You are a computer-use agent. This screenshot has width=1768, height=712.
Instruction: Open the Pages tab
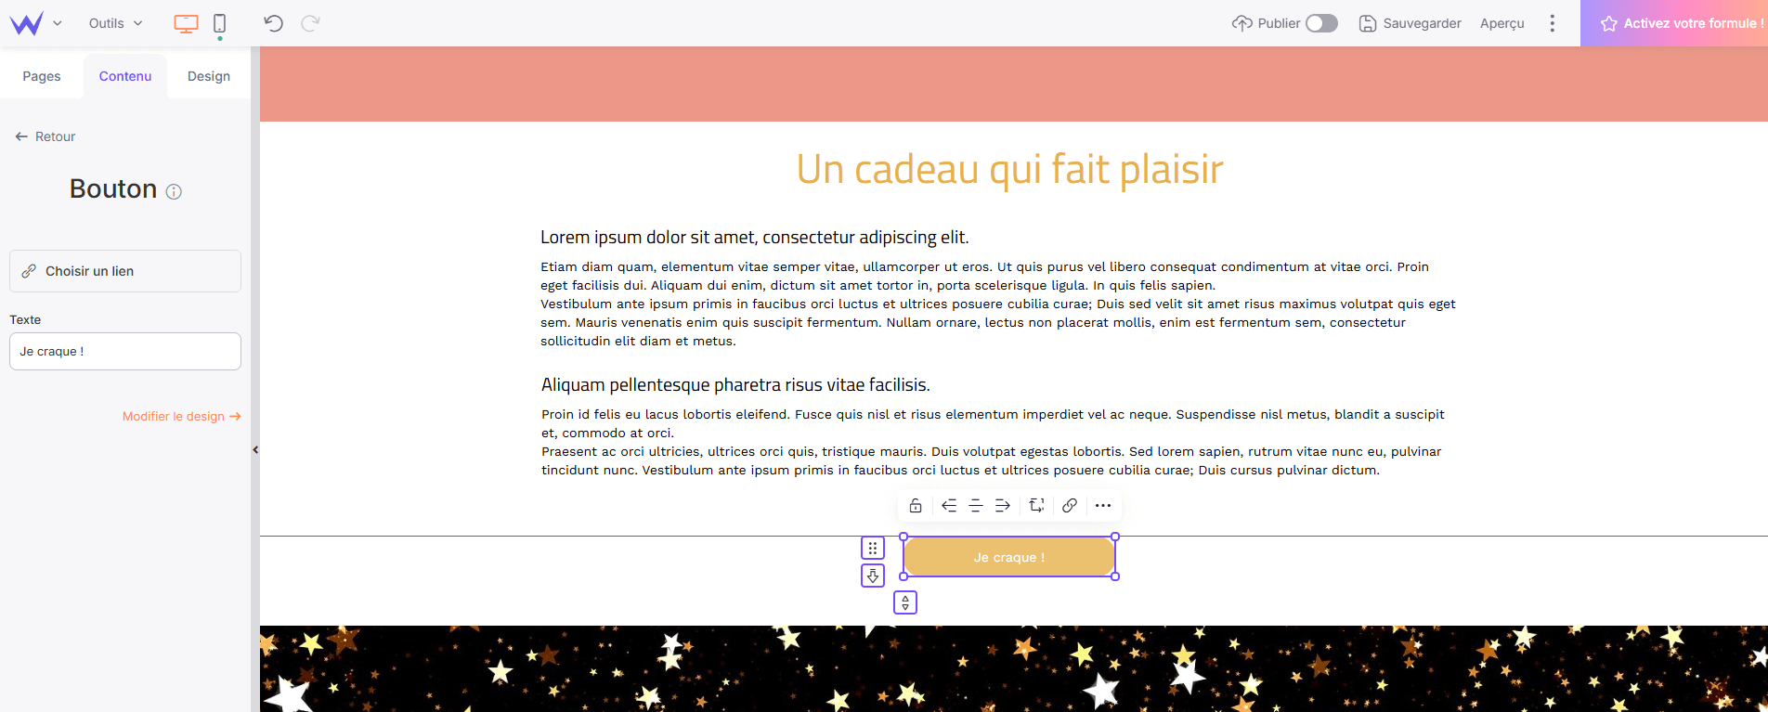coord(42,76)
